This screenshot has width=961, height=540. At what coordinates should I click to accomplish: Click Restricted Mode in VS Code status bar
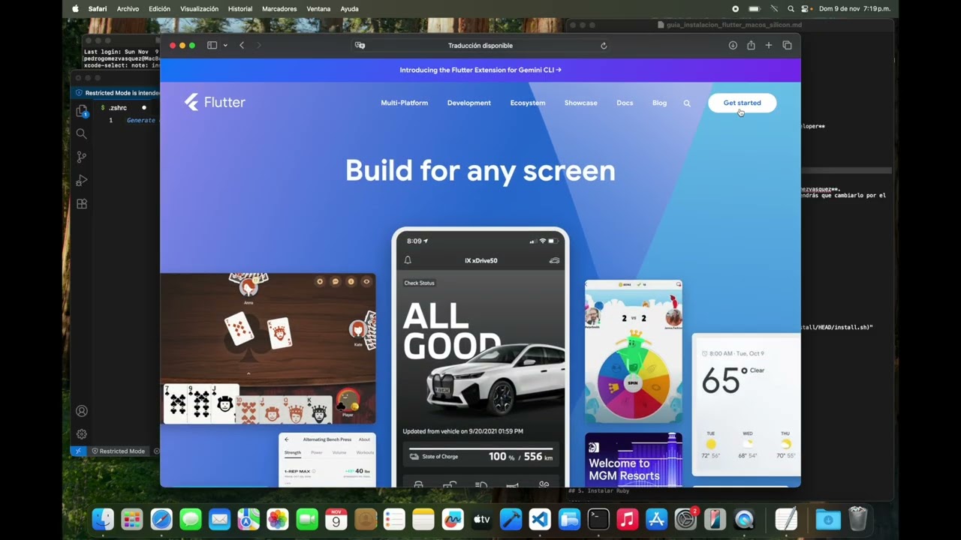tap(118, 451)
